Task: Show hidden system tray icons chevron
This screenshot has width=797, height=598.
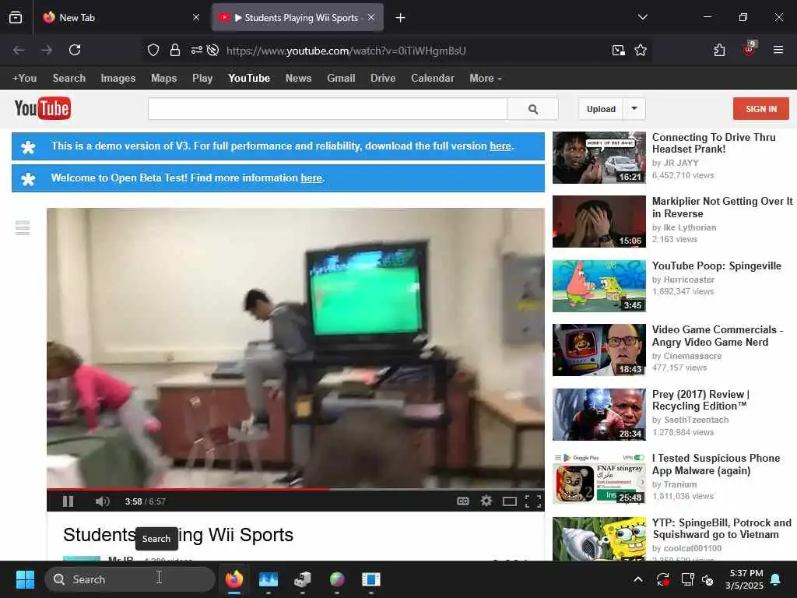Action: click(638, 579)
